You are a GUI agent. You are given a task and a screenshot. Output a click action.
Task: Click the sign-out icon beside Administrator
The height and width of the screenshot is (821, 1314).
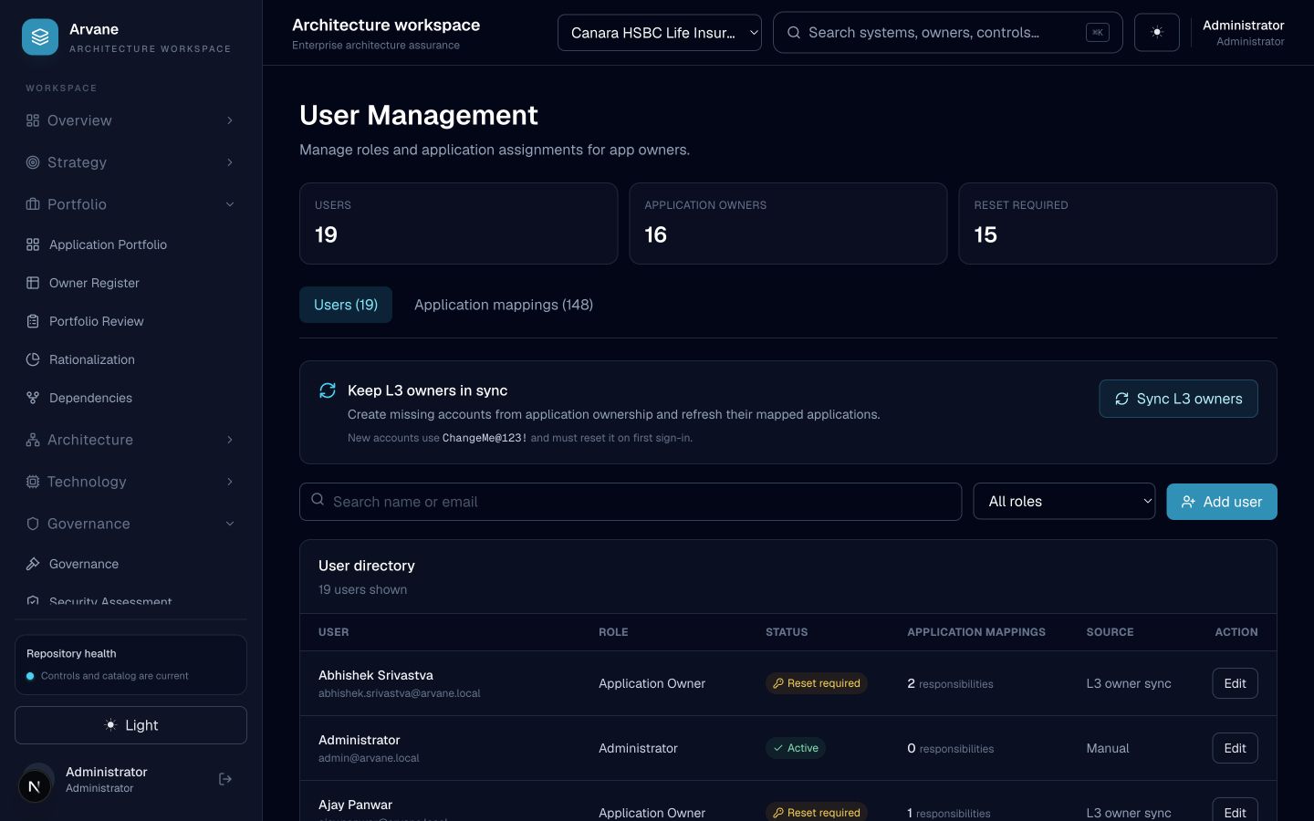(225, 779)
